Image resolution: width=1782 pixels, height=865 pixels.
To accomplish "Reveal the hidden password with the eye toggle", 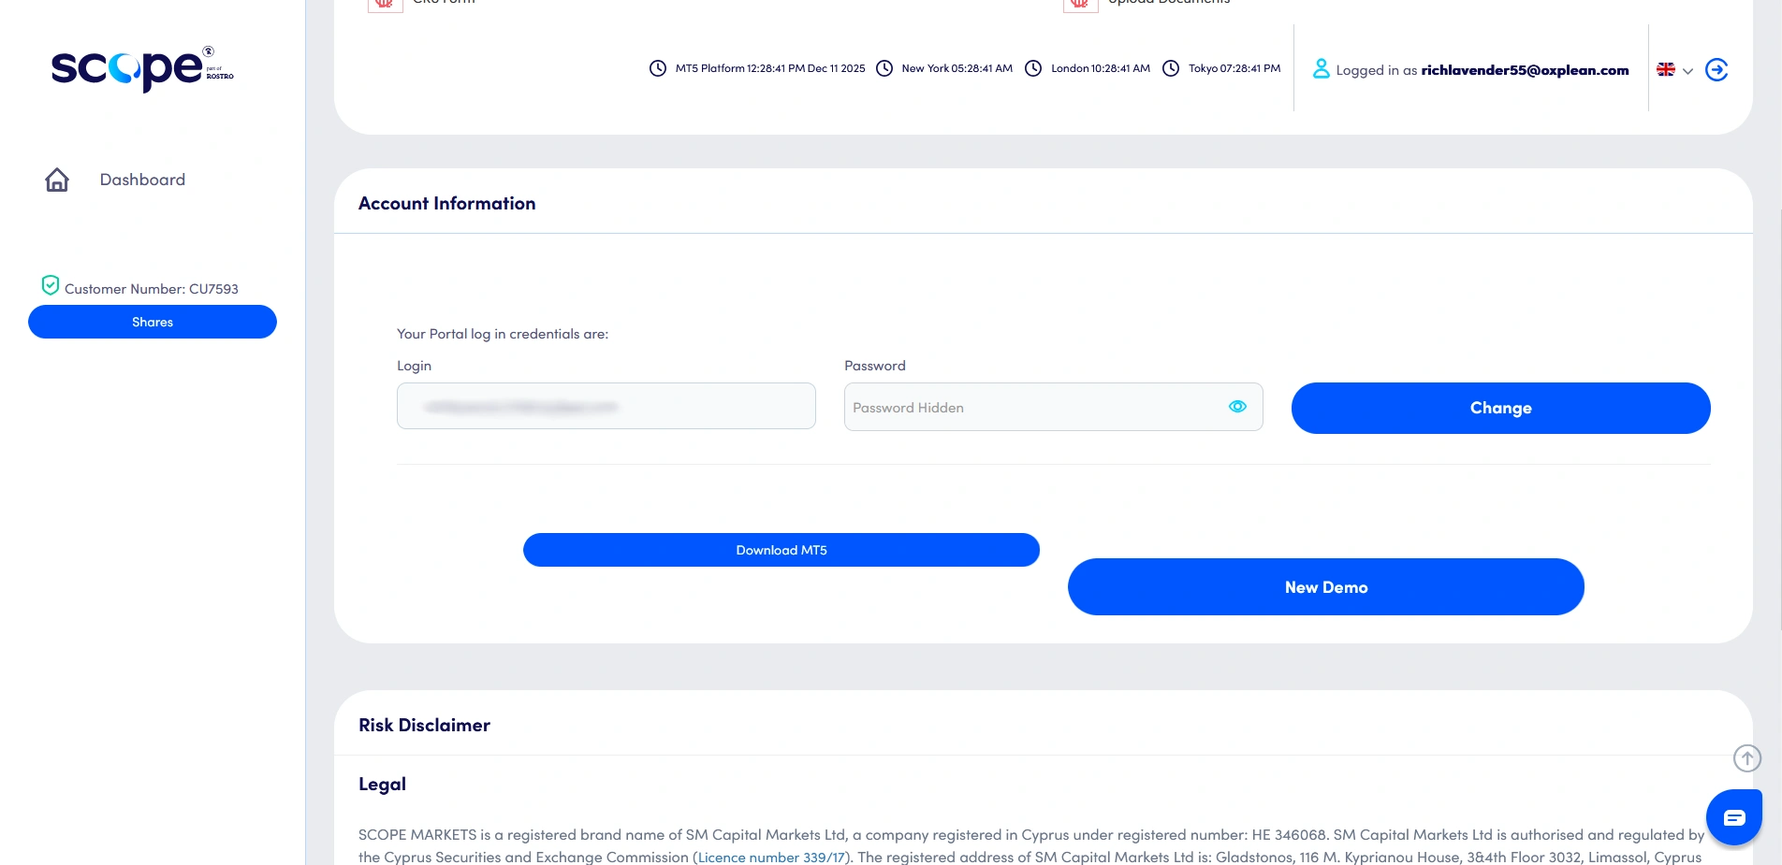I will 1237,406.
